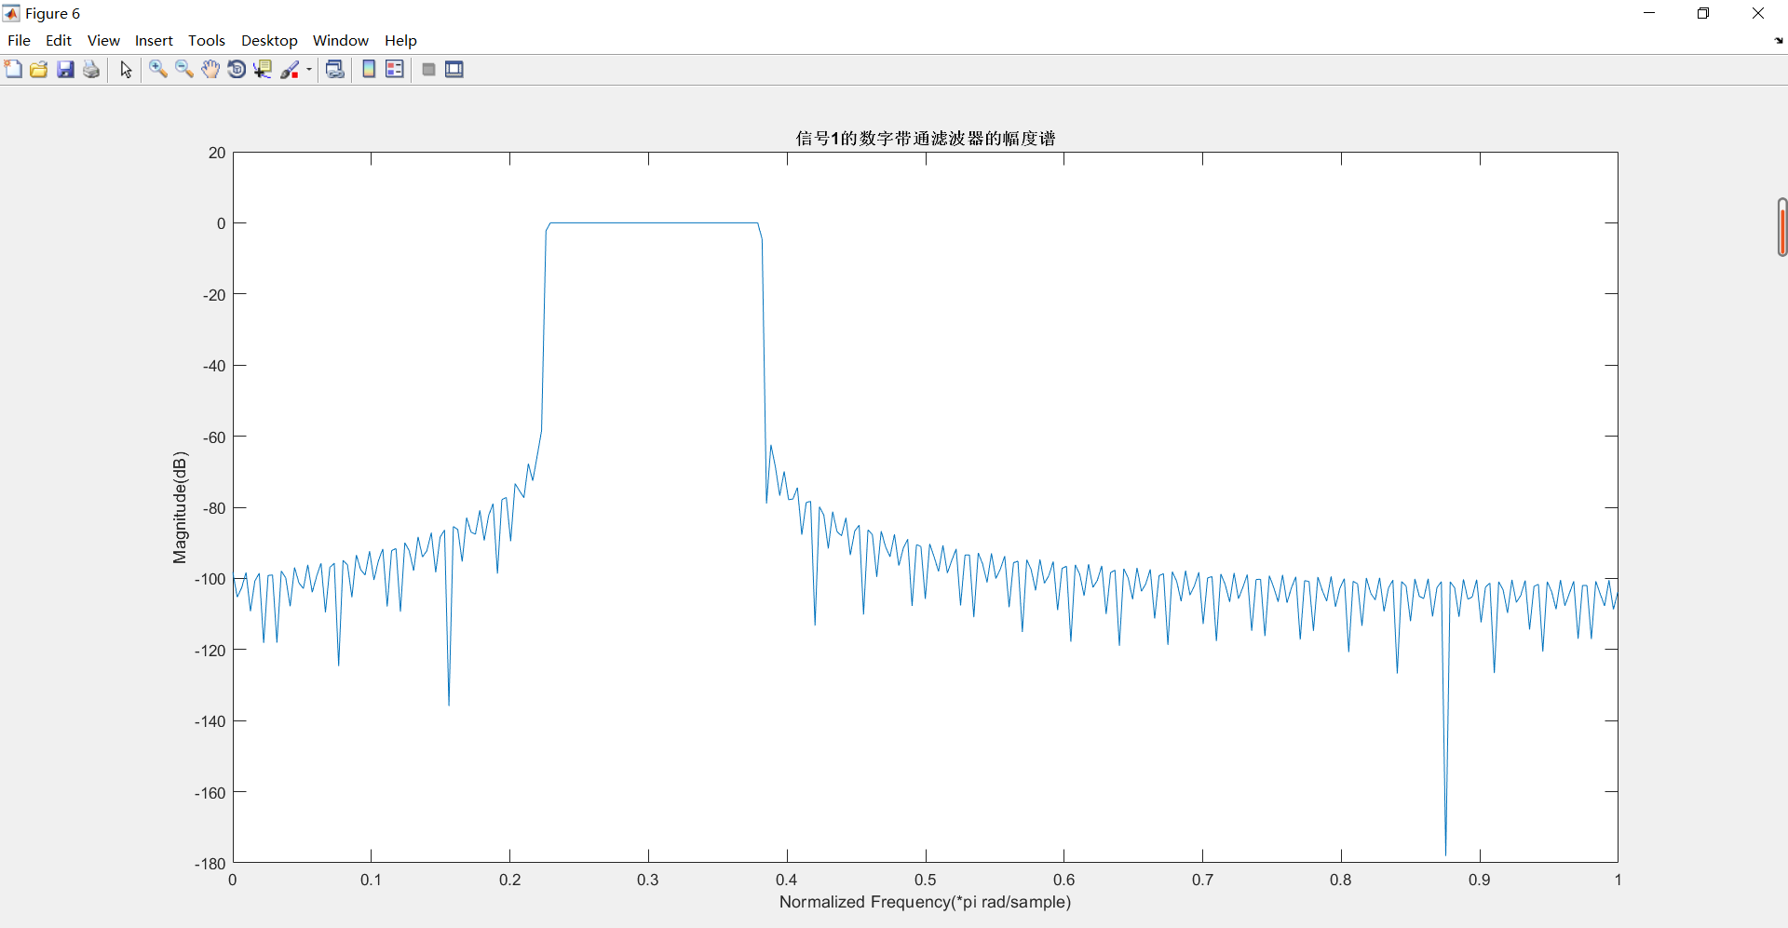1788x928 pixels.
Task: Hide plot tools
Action: (x=428, y=70)
